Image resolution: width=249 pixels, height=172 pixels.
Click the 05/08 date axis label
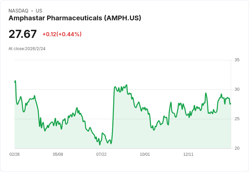point(58,154)
